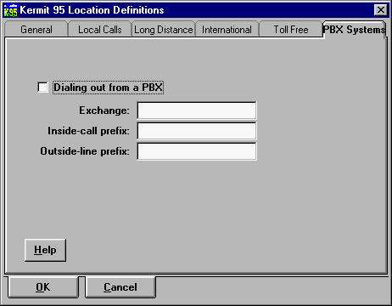
Task: Open Help for PBX settings
Action: pyautogui.click(x=45, y=250)
